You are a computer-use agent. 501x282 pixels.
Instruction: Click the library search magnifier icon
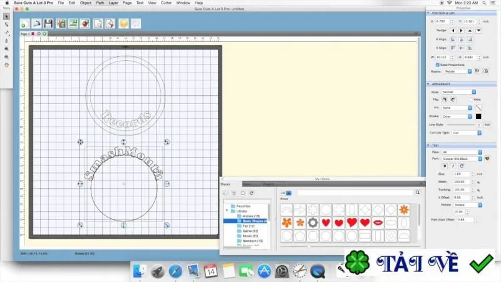tap(418, 192)
